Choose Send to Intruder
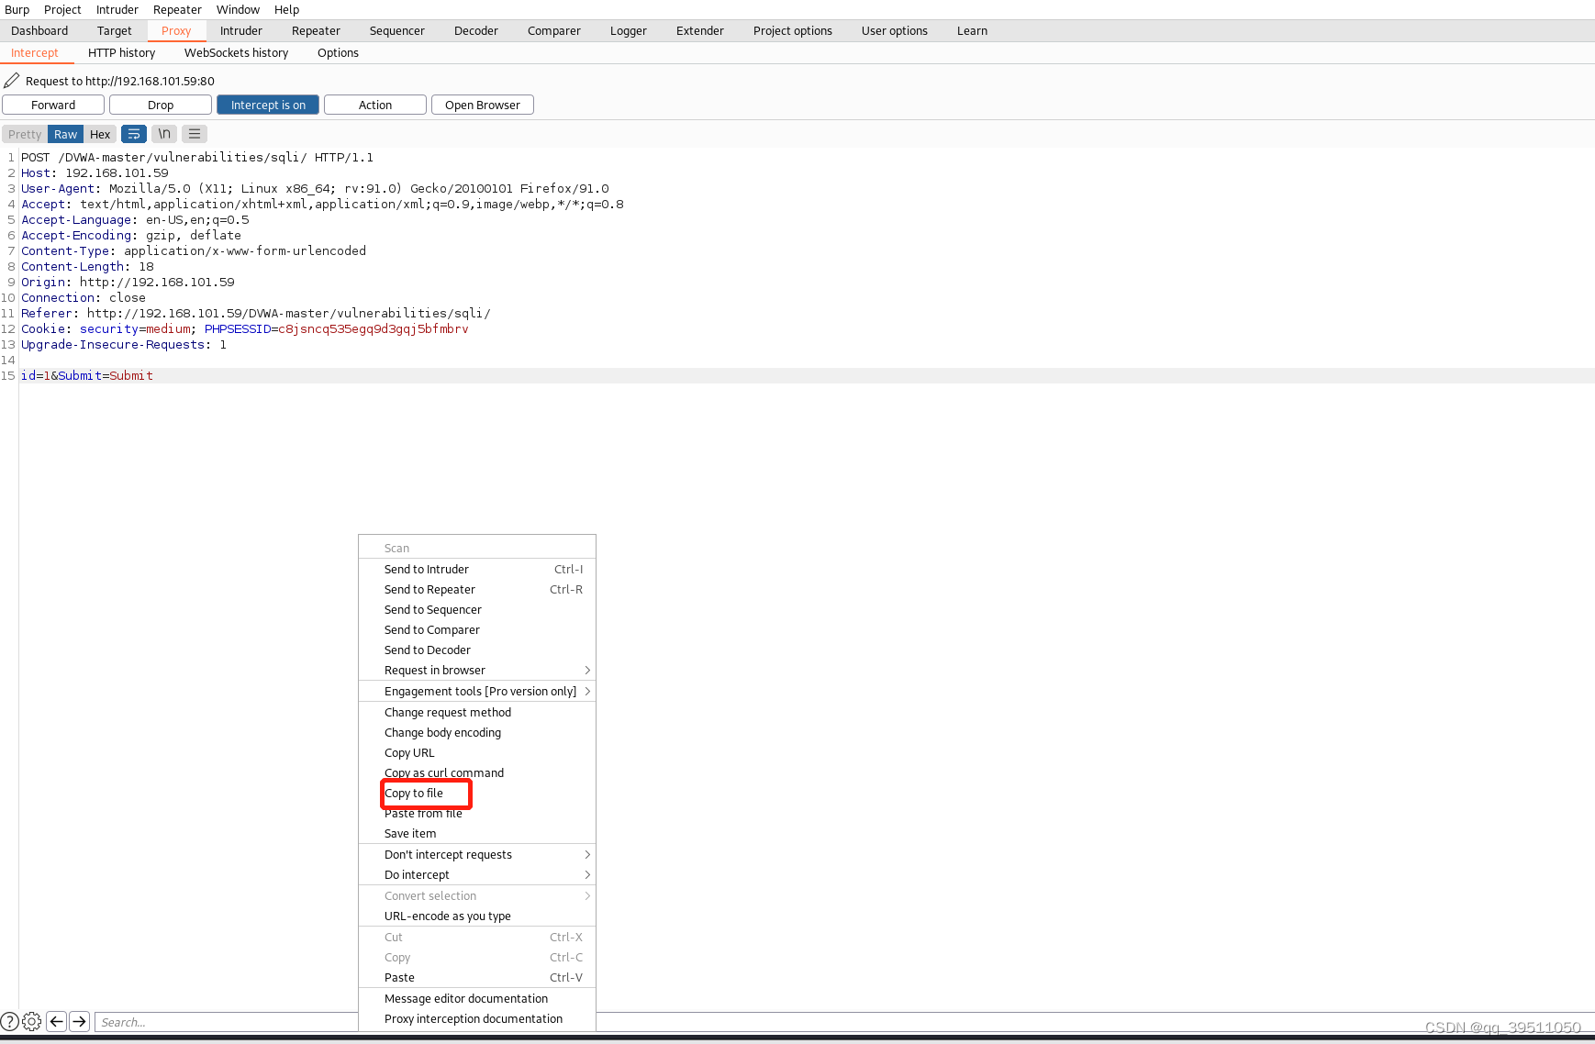The image size is (1595, 1044). [x=477, y=570]
